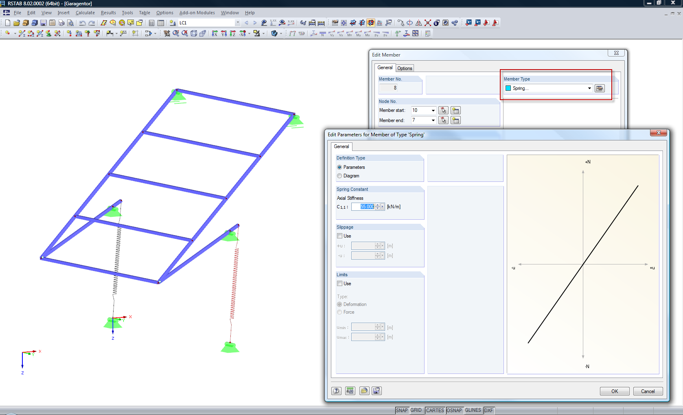The height and width of the screenshot is (415, 683).
Task: Click Cancel in the Spring parameters dialog
Action: click(x=648, y=391)
